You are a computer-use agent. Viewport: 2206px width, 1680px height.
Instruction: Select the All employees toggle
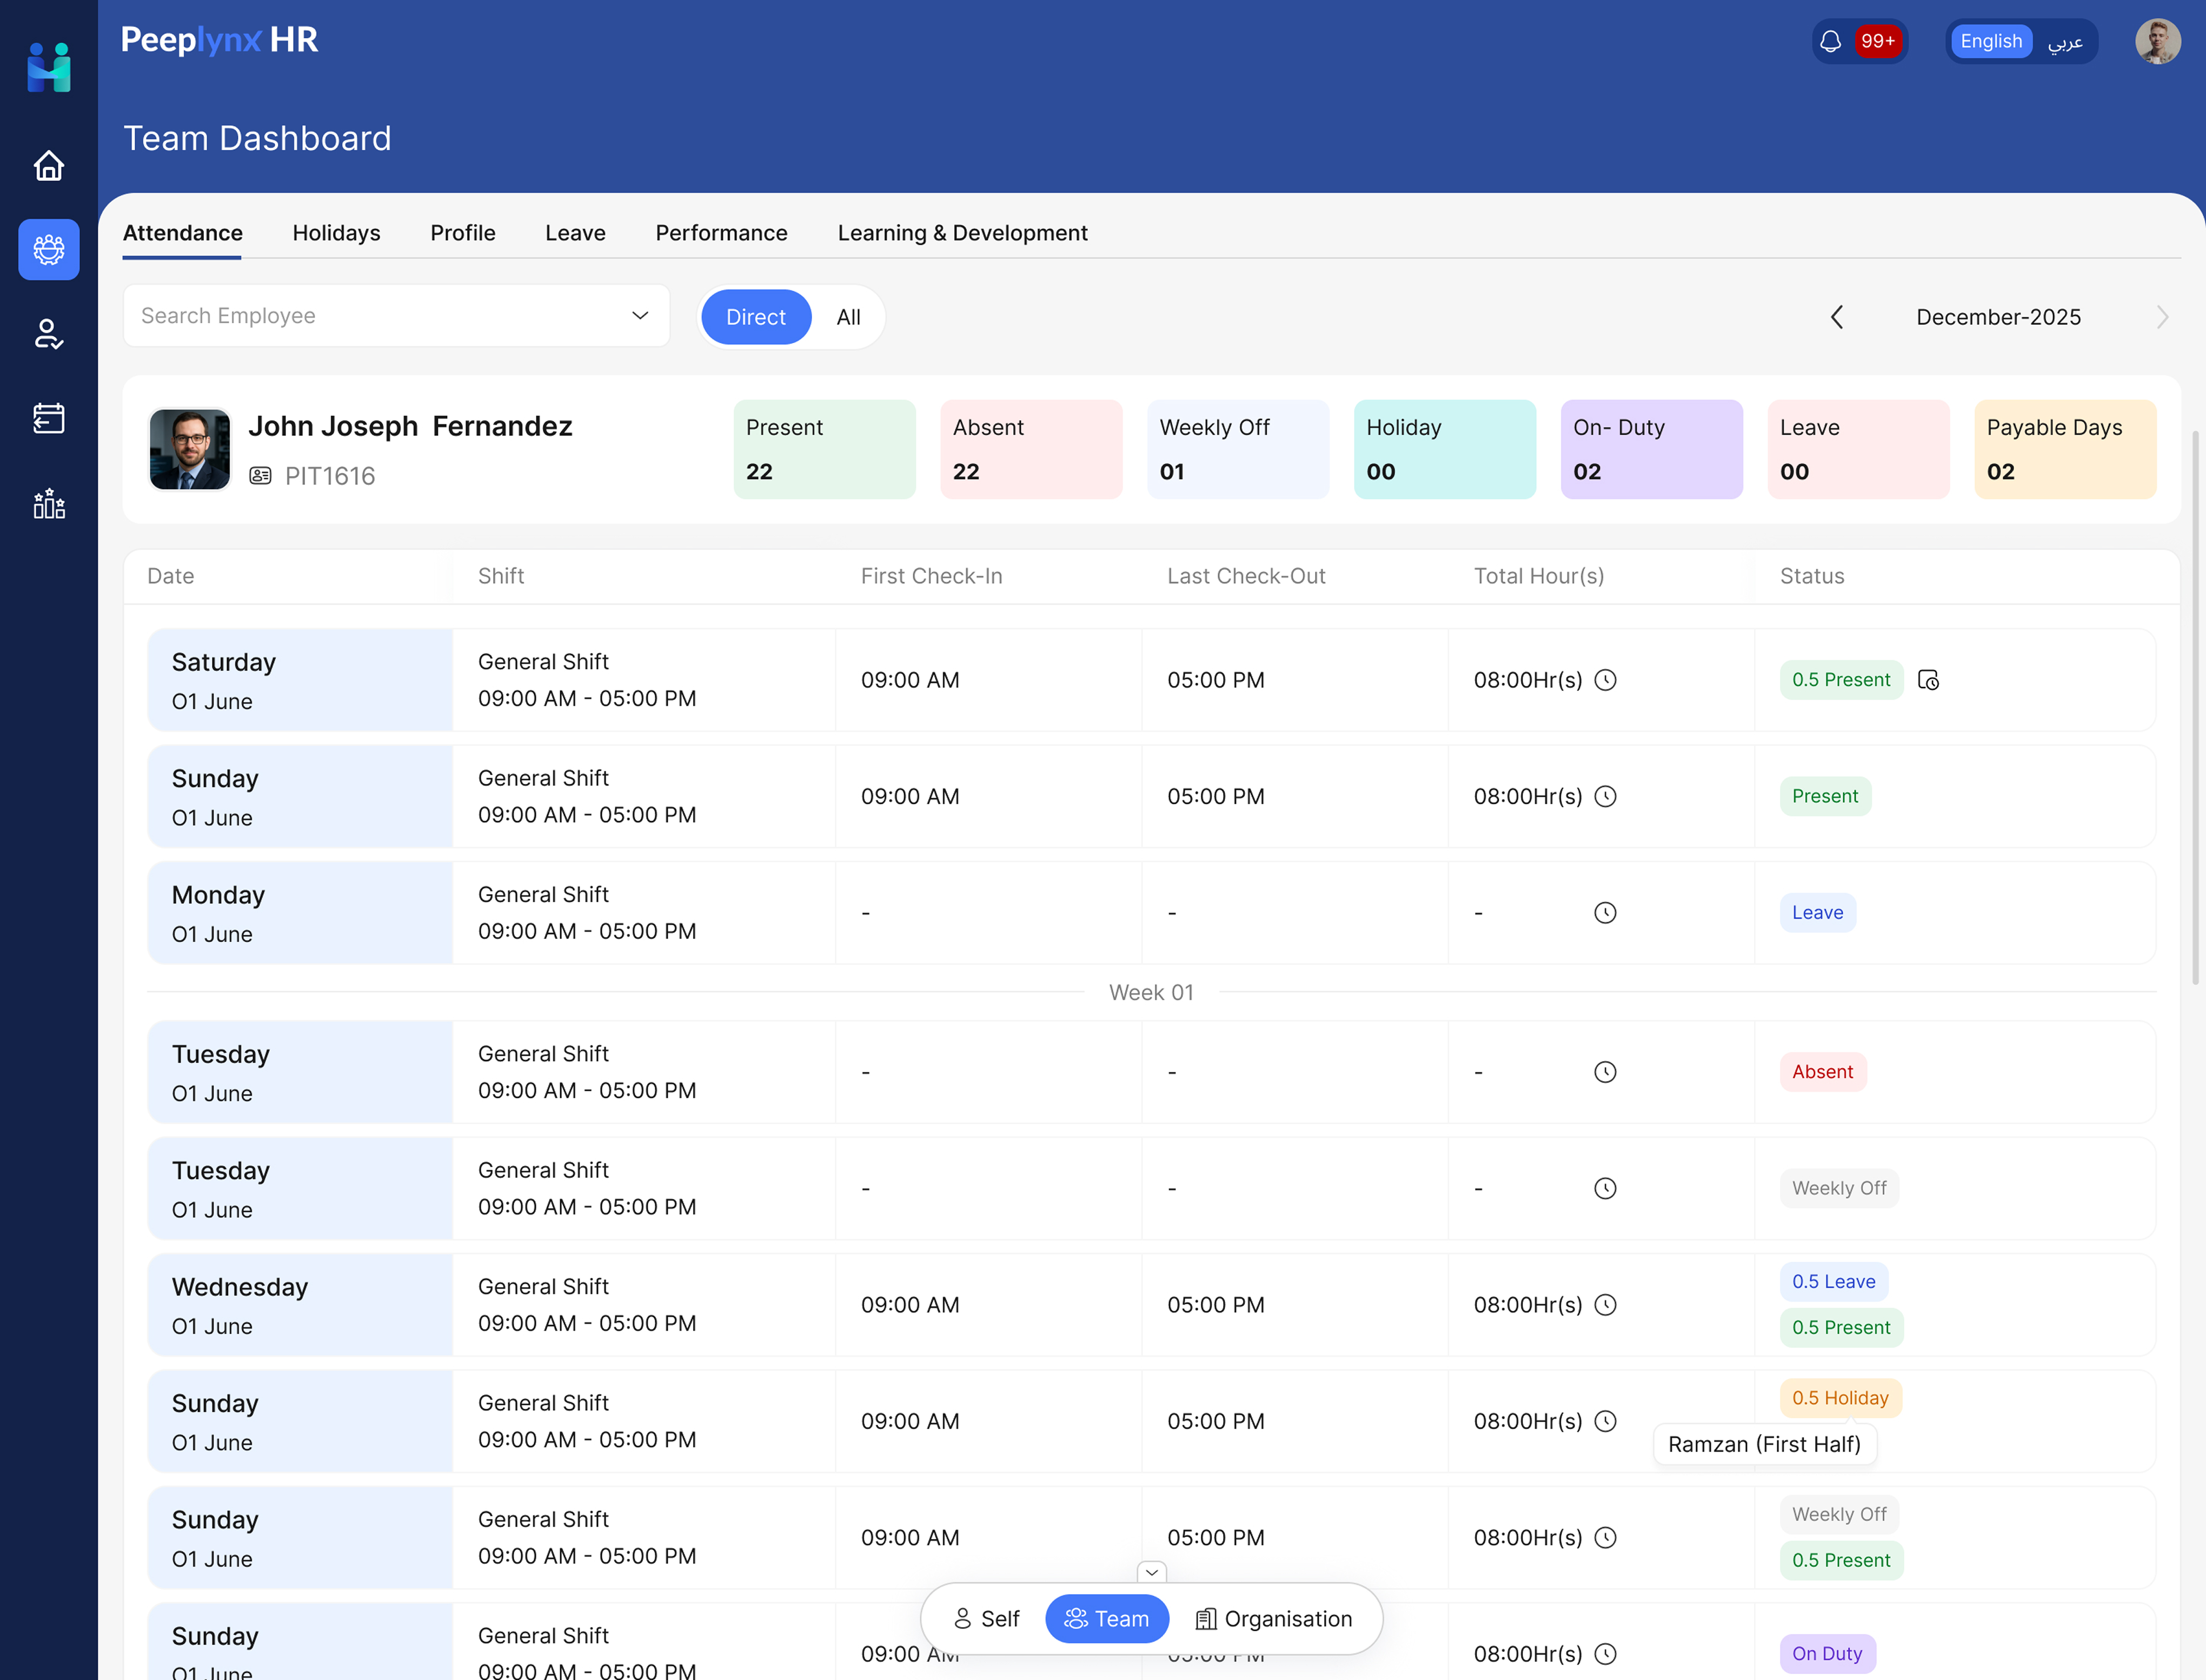pyautogui.click(x=848, y=317)
